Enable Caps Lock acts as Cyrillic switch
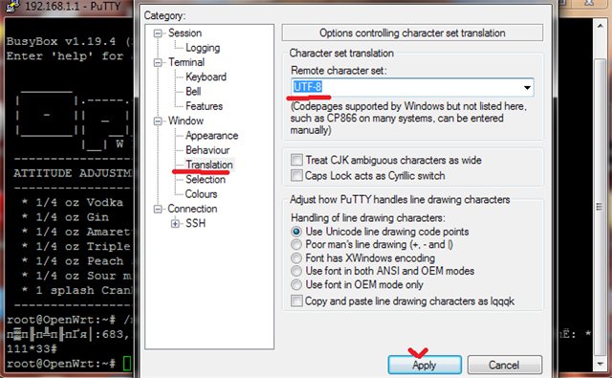This screenshot has width=612, height=378. coord(296,176)
